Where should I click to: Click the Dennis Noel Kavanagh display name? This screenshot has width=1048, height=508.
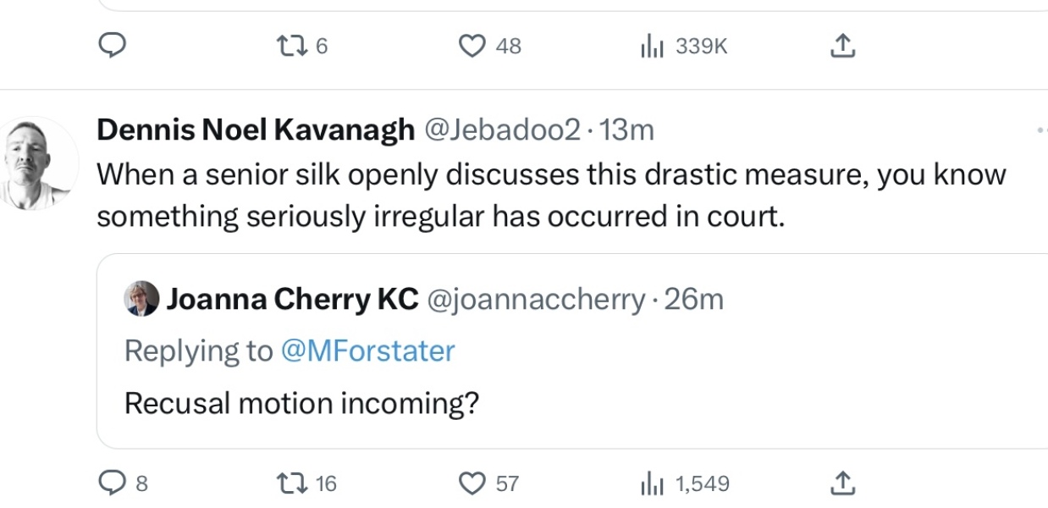coord(256,130)
